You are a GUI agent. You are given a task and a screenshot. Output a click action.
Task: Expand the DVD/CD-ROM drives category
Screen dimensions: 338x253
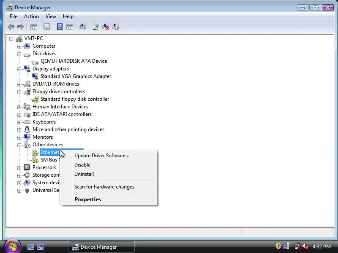(19, 85)
